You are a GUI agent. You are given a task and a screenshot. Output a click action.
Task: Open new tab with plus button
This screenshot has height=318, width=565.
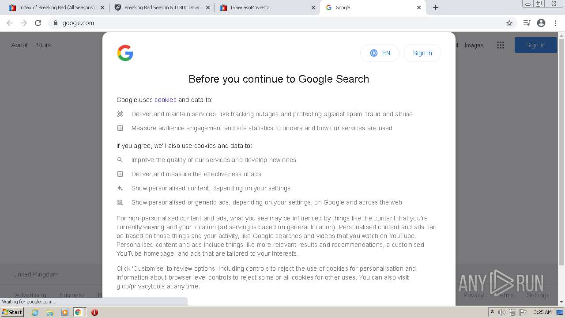[436, 8]
